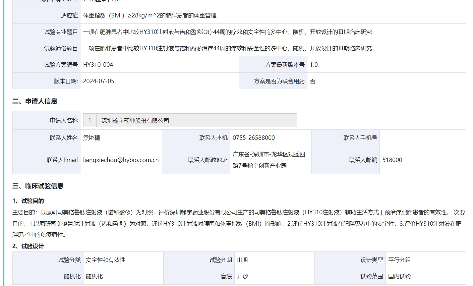The height and width of the screenshot is (286, 473).
Task: Select the 1、试验目的 subheading
Action: [28, 201]
